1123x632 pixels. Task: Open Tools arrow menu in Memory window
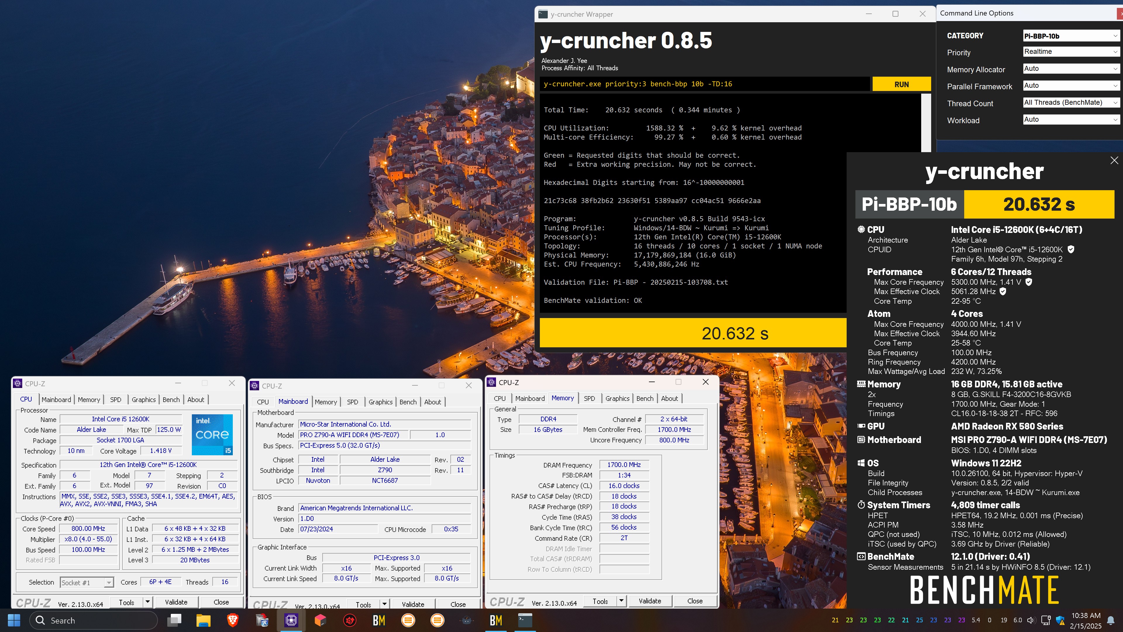click(x=622, y=601)
